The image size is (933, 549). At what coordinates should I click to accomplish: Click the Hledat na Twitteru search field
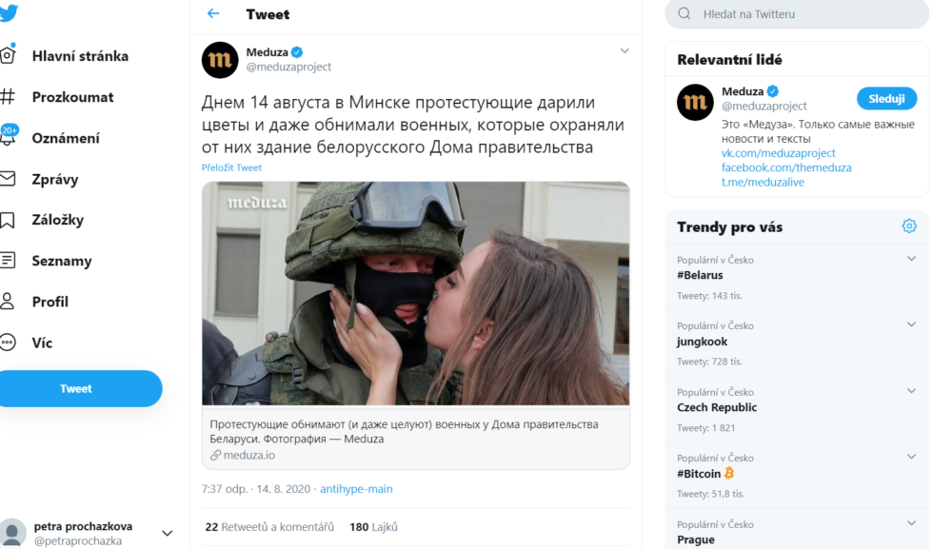[x=796, y=13]
